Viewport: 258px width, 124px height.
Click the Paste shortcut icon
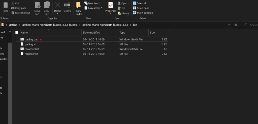click(13, 13)
